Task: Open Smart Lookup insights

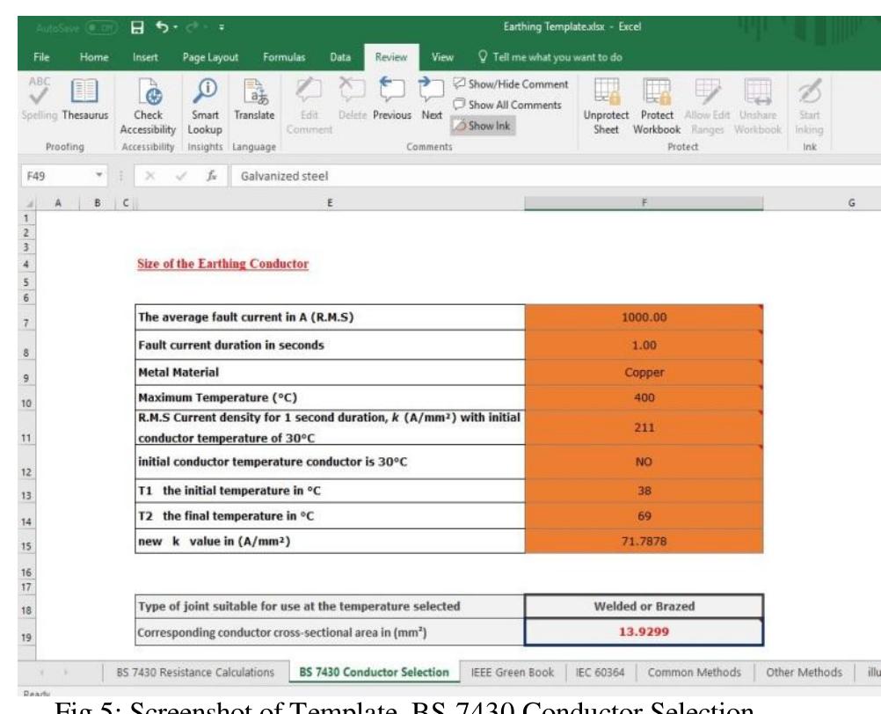Action: 205,106
